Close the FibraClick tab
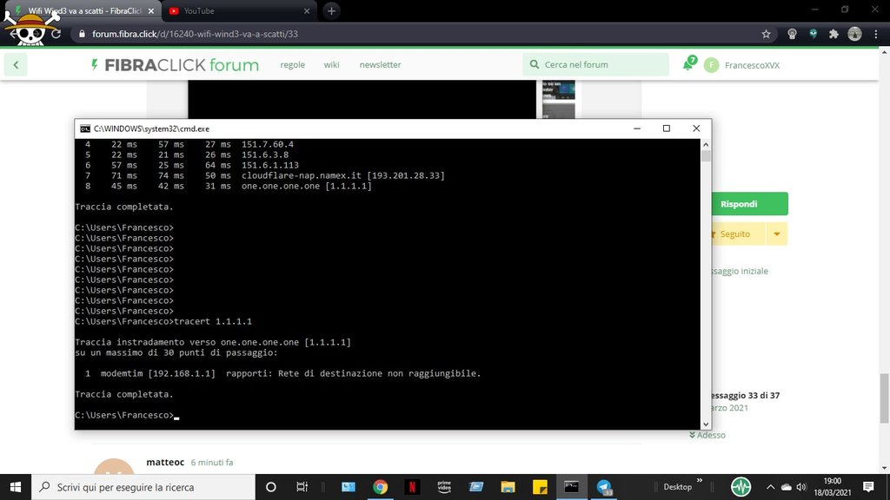This screenshot has width=890, height=500. (x=151, y=10)
